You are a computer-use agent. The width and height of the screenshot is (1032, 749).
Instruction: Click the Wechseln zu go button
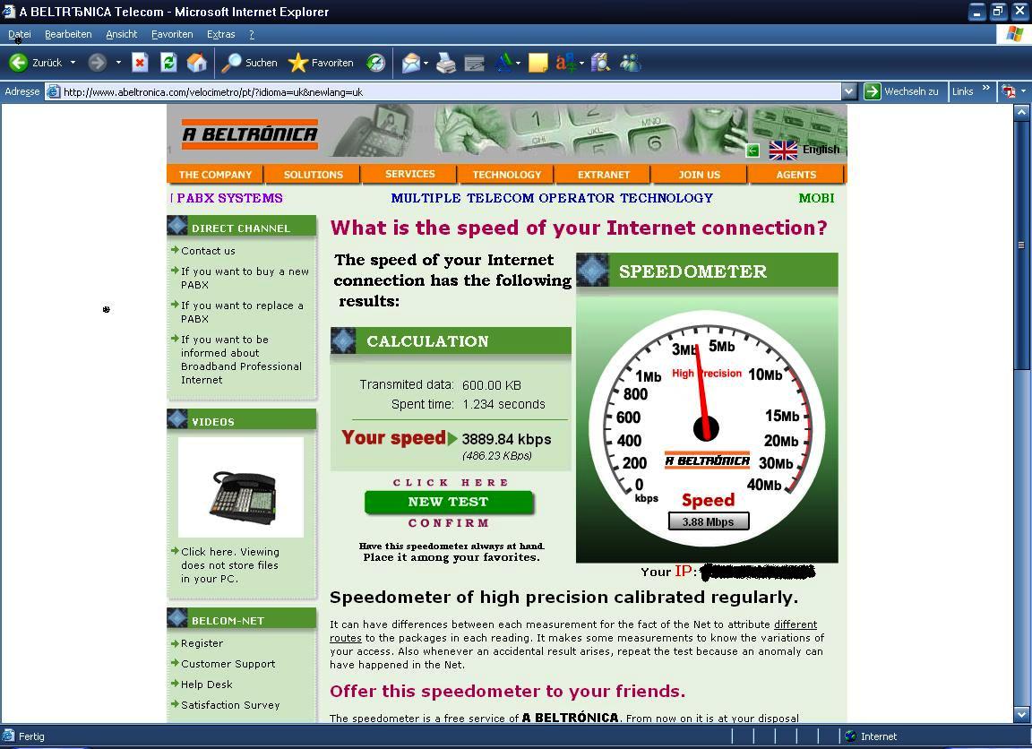pos(902,91)
